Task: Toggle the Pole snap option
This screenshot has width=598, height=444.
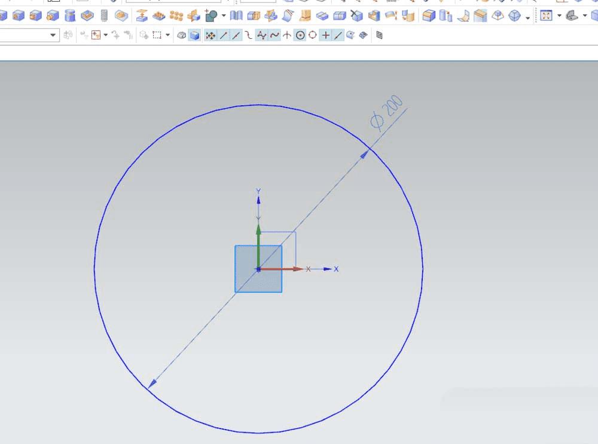Action: tap(261, 35)
